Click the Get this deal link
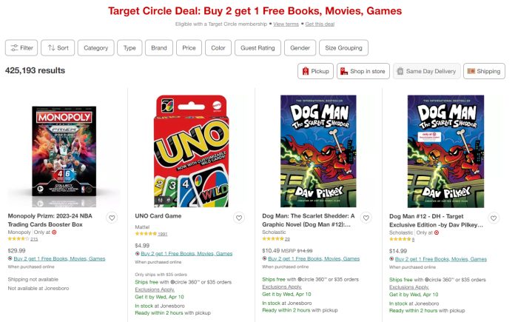 pos(320,24)
